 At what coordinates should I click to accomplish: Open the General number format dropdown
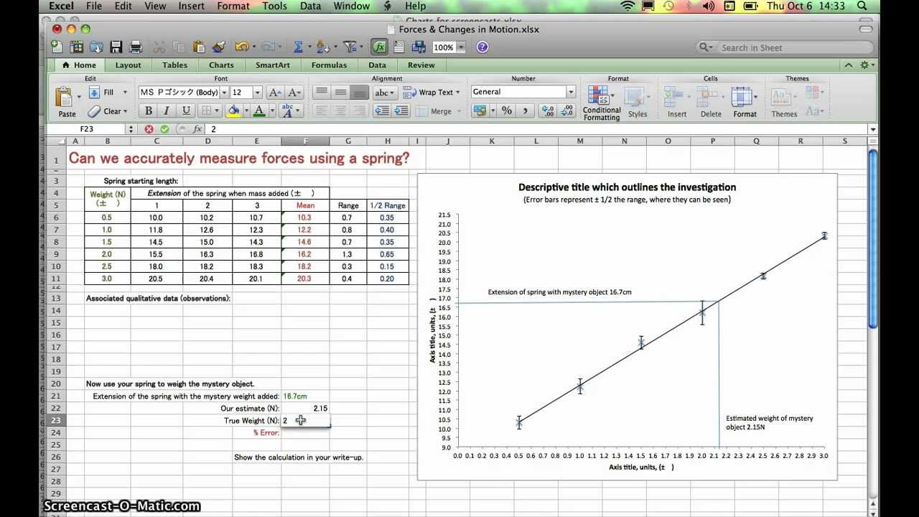coord(571,92)
